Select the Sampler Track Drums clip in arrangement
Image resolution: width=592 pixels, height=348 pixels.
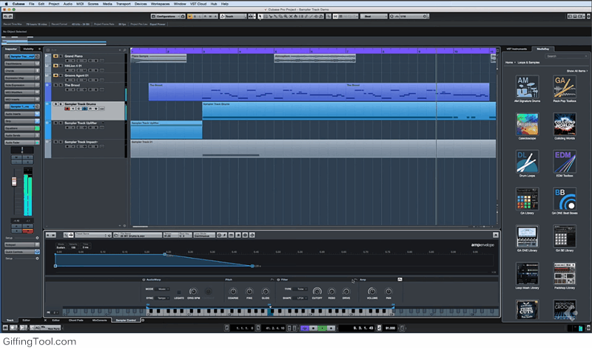coord(349,111)
